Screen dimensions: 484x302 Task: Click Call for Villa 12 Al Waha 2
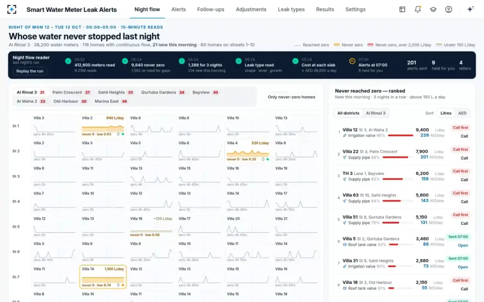click(x=464, y=136)
